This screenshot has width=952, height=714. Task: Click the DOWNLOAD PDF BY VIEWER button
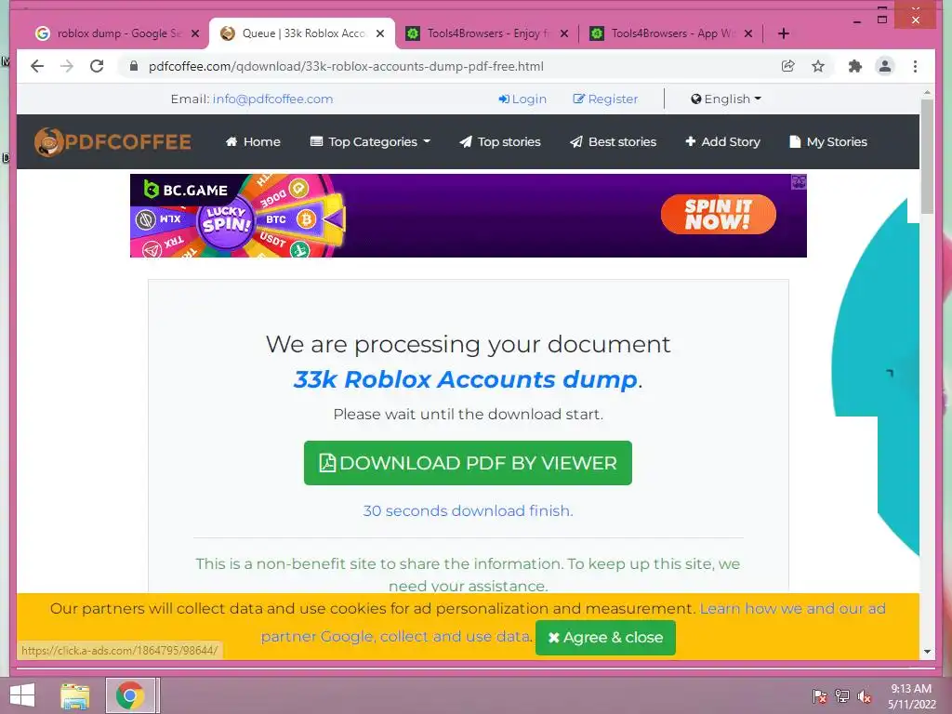coord(468,463)
